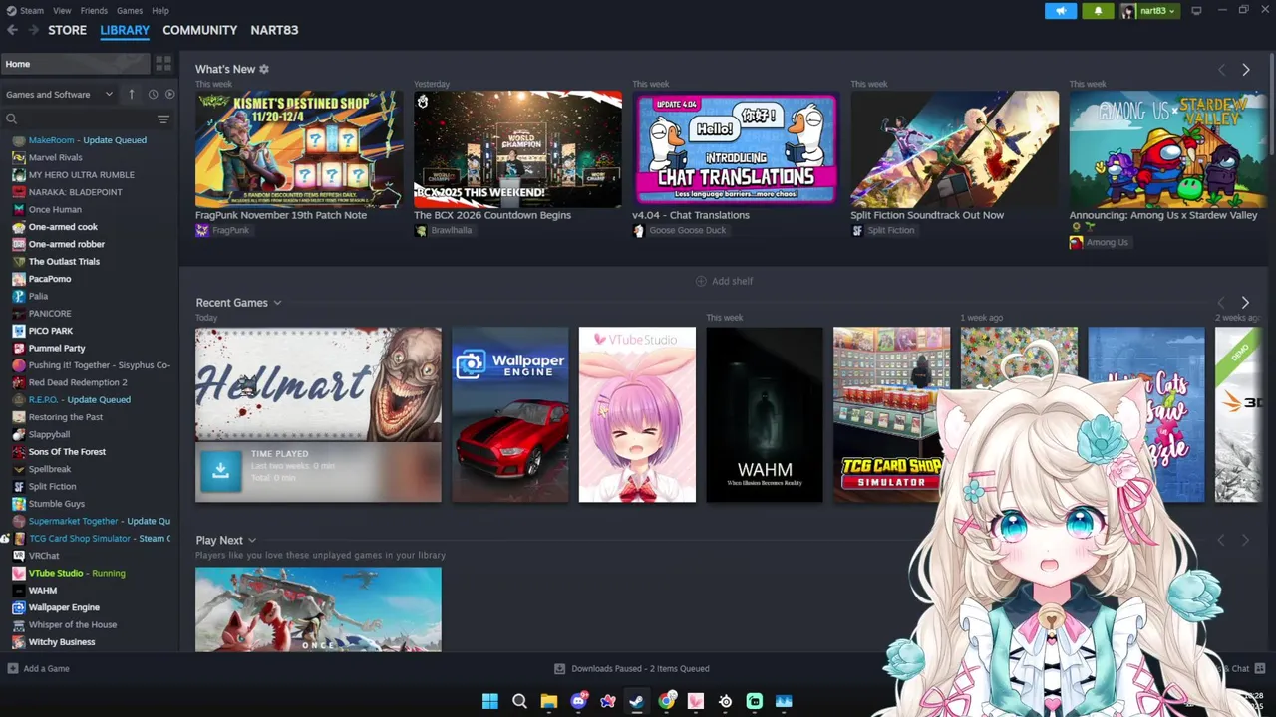This screenshot has height=717, width=1276.
Task: Open Downloads Paused status
Action: (632, 668)
